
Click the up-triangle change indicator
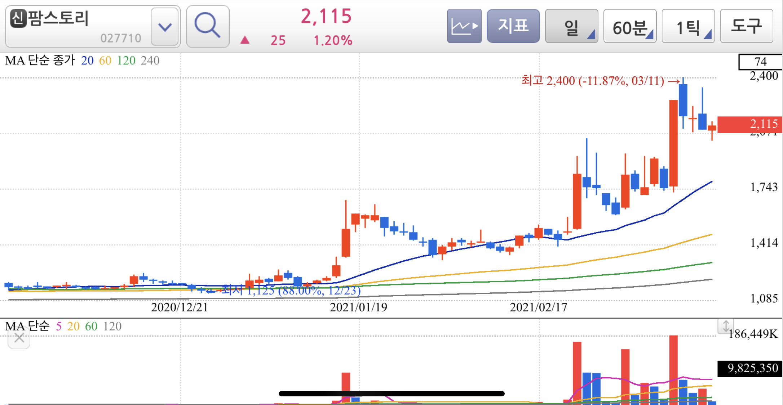click(245, 40)
